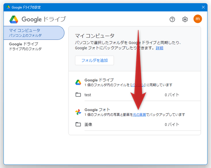Click the Google Drive icon in sync section
211x168 pixels.
78,82
